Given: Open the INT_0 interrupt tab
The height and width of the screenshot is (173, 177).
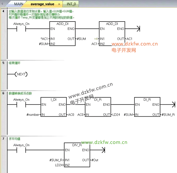Looking at the screenshot, I should (x=71, y=4).
